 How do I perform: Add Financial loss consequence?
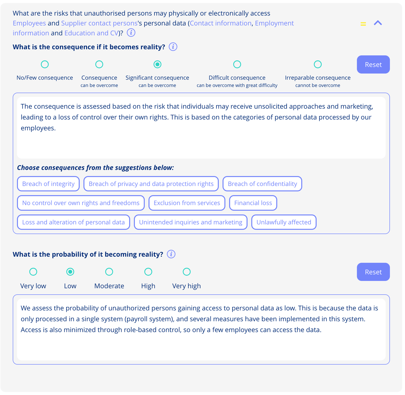click(x=253, y=203)
